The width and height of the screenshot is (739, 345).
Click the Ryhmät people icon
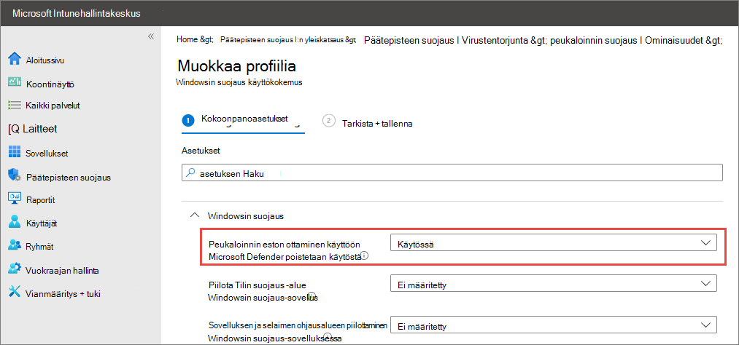click(x=15, y=245)
